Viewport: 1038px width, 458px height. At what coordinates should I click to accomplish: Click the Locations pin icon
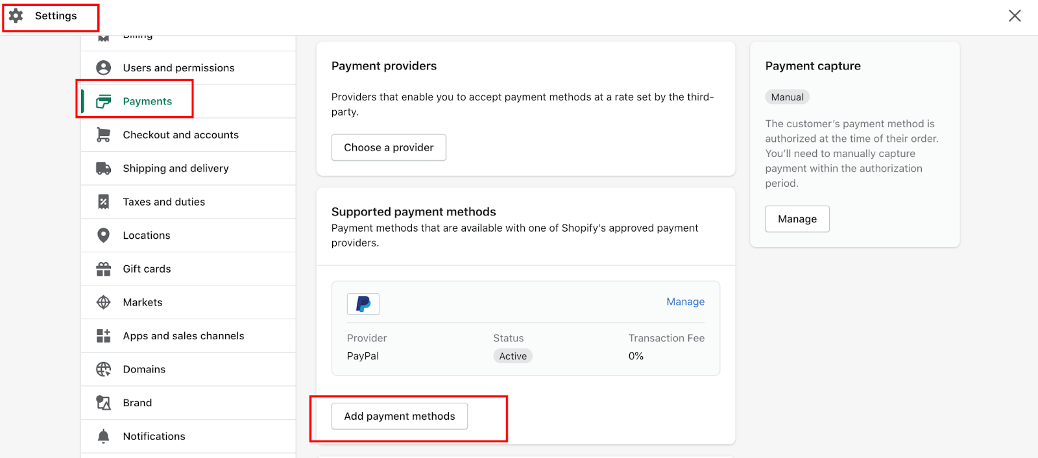(x=103, y=235)
